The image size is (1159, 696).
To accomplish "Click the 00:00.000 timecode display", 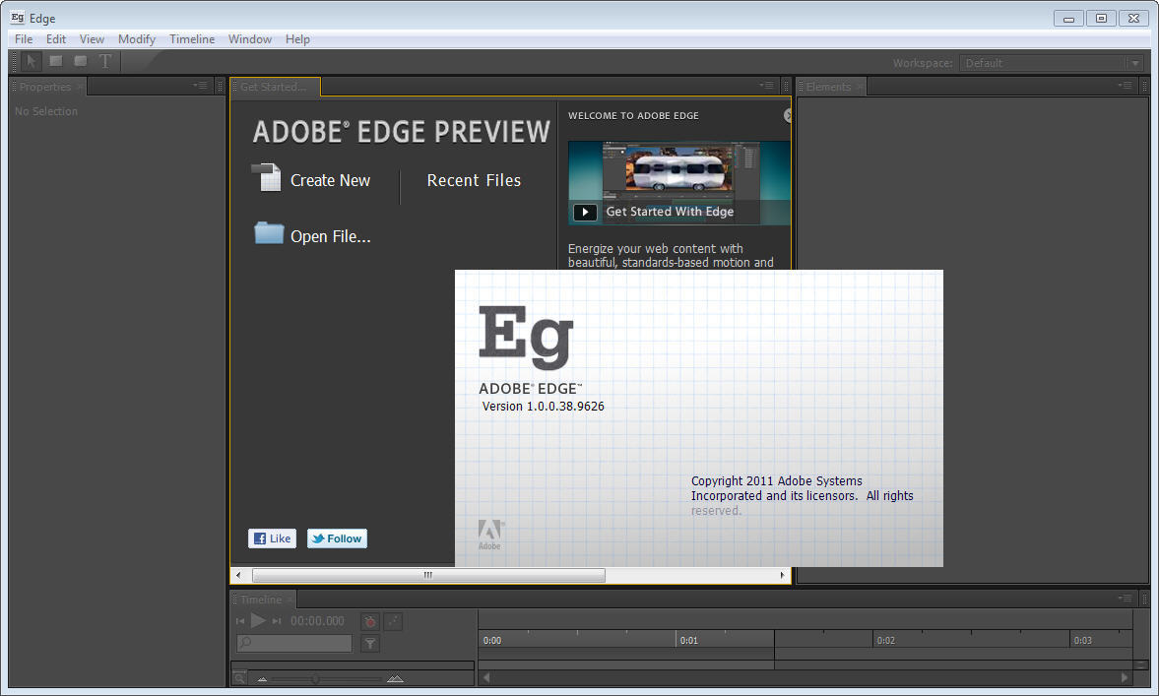I will tap(317, 621).
